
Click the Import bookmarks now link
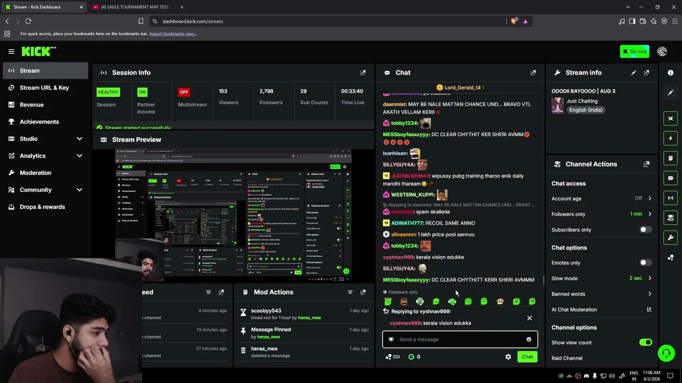[x=173, y=34]
